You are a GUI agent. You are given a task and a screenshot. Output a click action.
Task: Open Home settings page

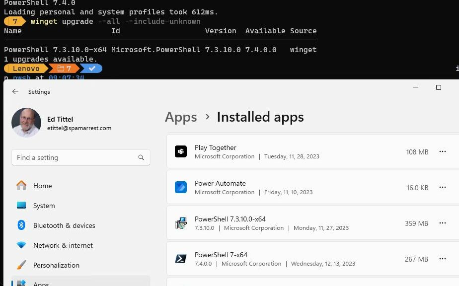[x=81, y=186]
